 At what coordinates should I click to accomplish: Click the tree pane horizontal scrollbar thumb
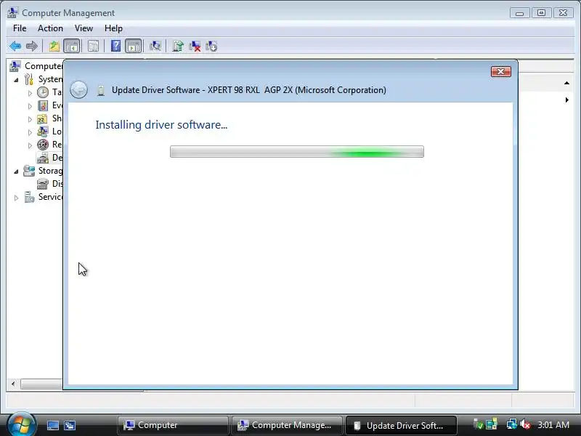41,384
